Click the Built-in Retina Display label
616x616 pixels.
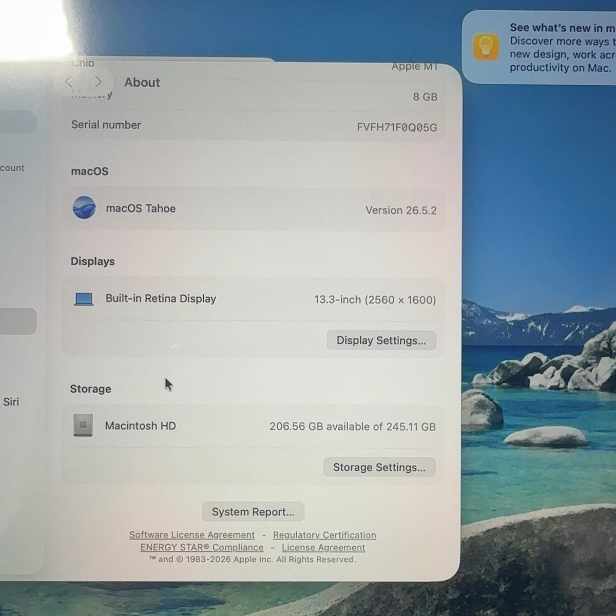161,298
